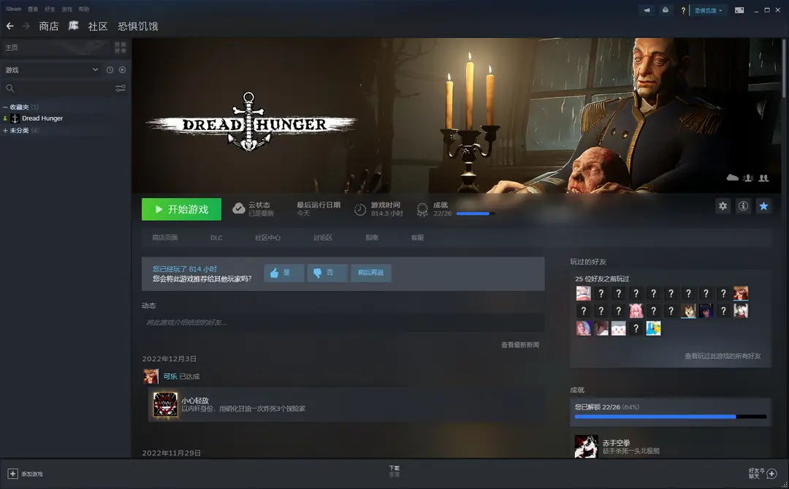Image resolution: width=789 pixels, height=489 pixels.
Task: Go forward with the right arrow
Action: point(26,26)
